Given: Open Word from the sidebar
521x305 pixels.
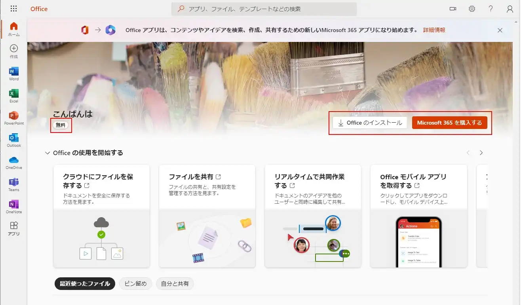Looking at the screenshot, I should pyautogui.click(x=14, y=74).
